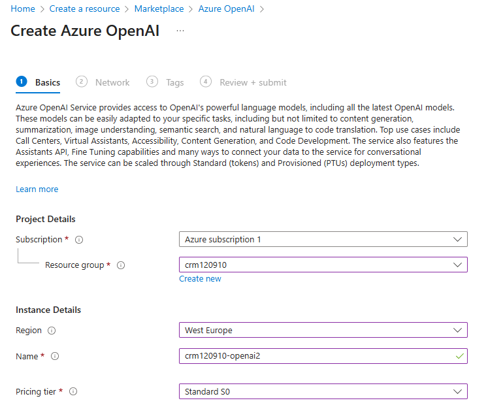This screenshot has width=503, height=407.
Task: Click the Subscription info icon
Action: coord(79,240)
